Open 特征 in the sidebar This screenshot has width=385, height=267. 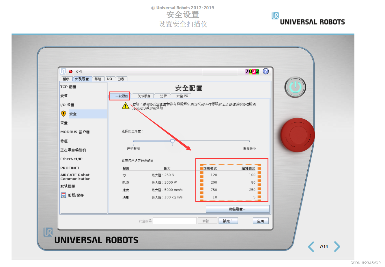pyautogui.click(x=64, y=141)
